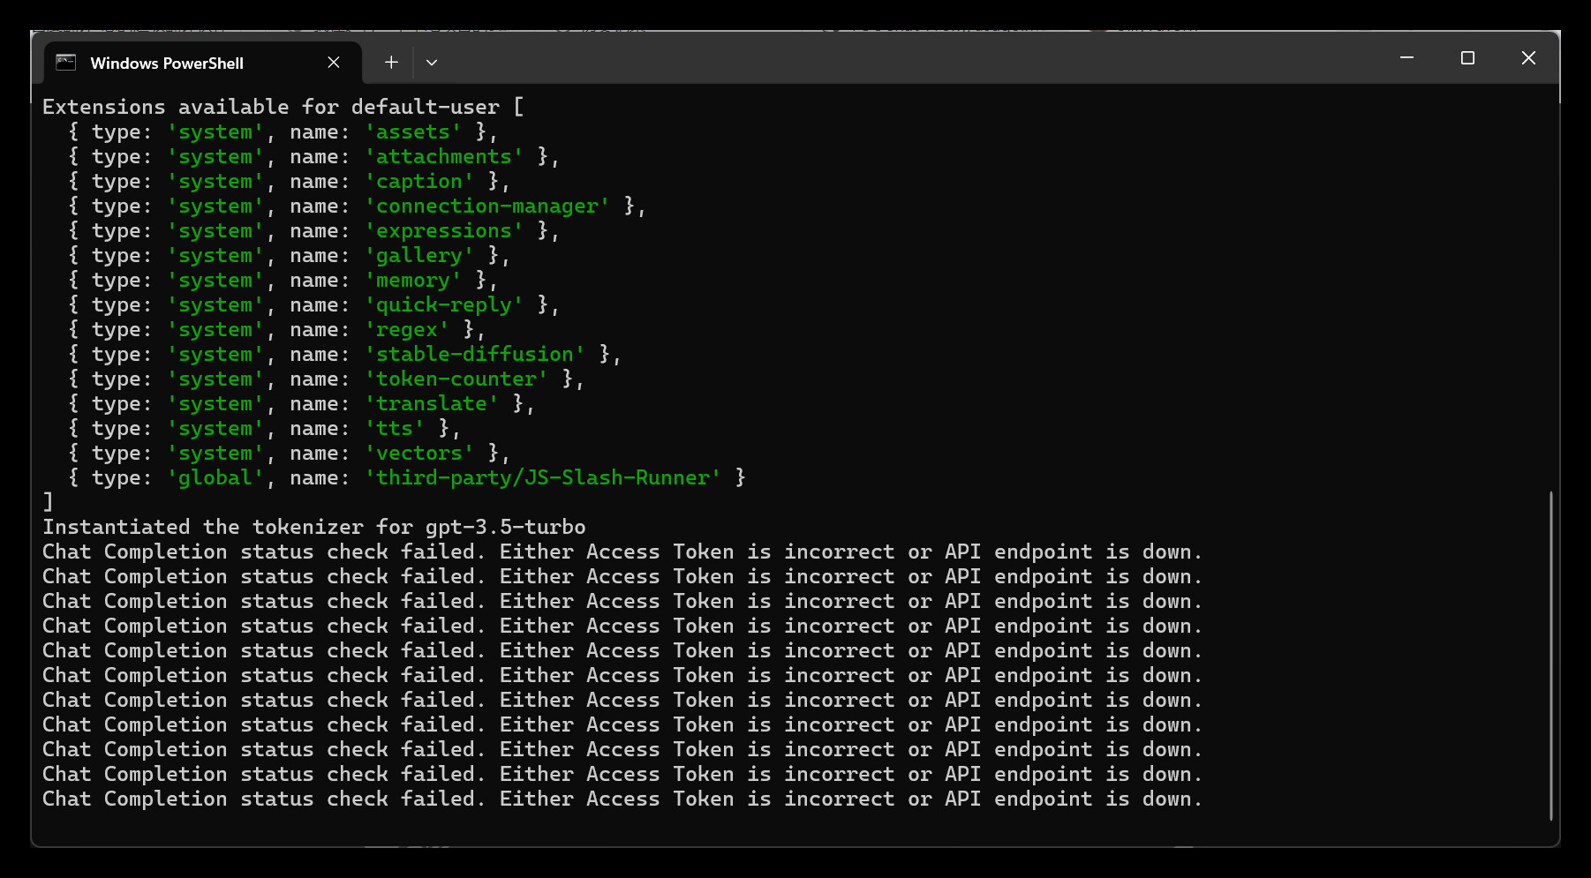This screenshot has height=878, width=1591.
Task: Click the 'attachments' extension name
Action: point(444,157)
